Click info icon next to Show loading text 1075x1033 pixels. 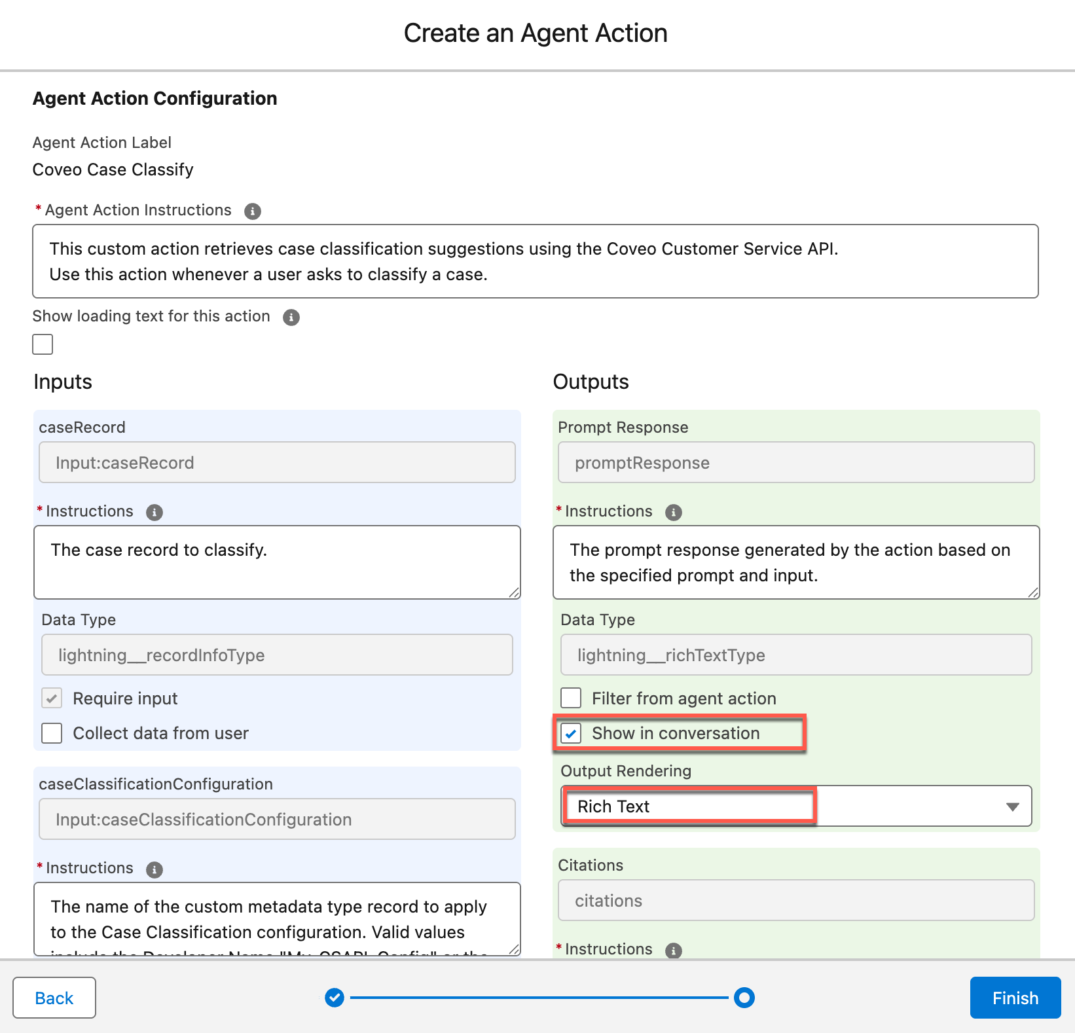click(x=291, y=317)
